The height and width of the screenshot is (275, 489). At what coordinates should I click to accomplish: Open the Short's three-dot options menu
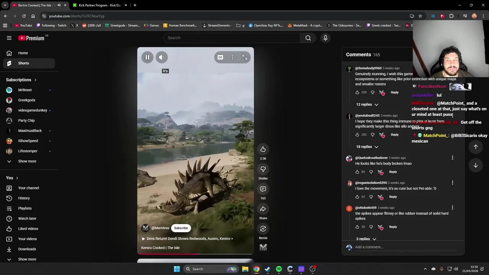[x=232, y=57]
